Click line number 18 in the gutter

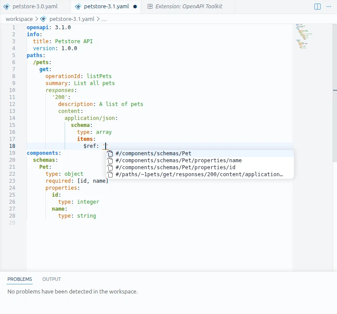(x=12, y=146)
